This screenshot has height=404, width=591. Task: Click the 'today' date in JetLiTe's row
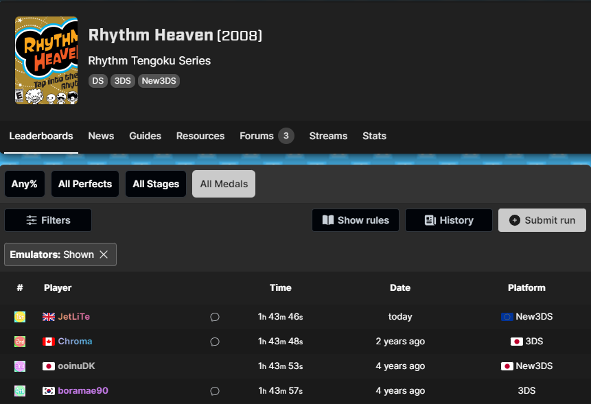(400, 317)
